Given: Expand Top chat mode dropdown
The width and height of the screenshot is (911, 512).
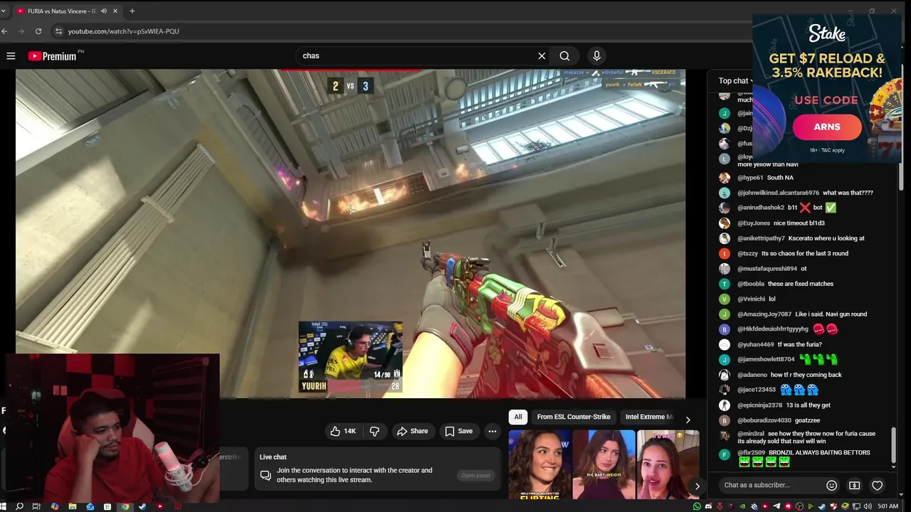Looking at the screenshot, I should click(735, 81).
